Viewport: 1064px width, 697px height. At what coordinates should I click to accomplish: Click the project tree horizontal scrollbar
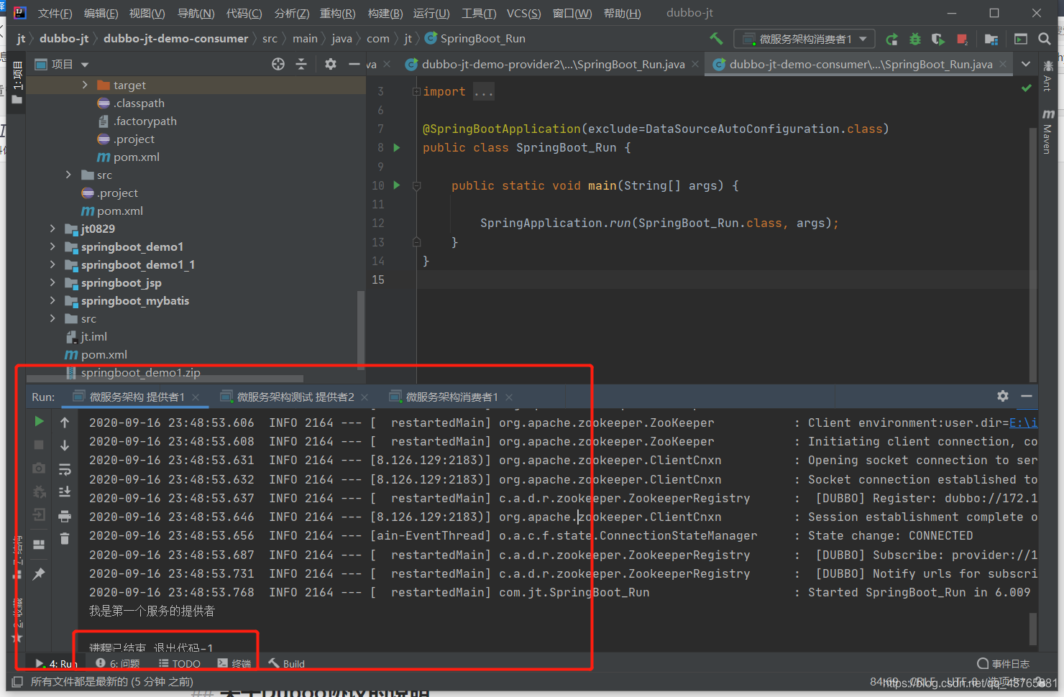pyautogui.click(x=165, y=379)
